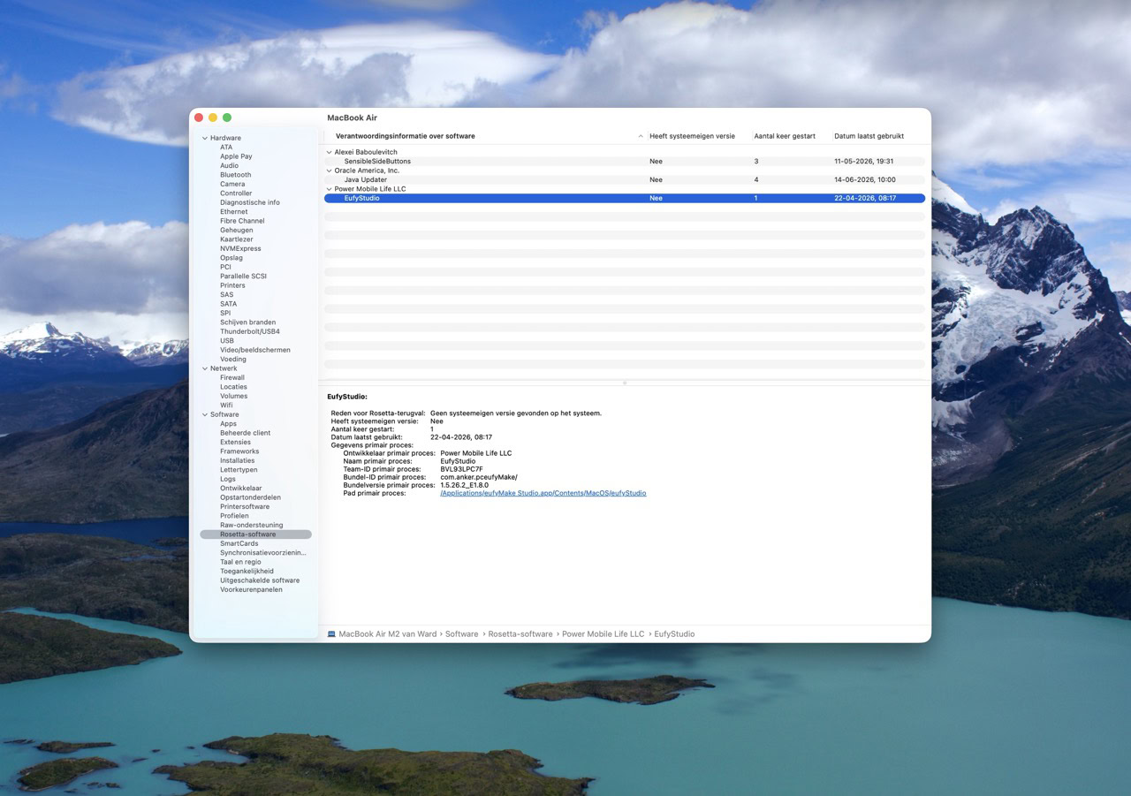Open Printersoftware in the sidebar
1131x796 pixels.
click(245, 507)
